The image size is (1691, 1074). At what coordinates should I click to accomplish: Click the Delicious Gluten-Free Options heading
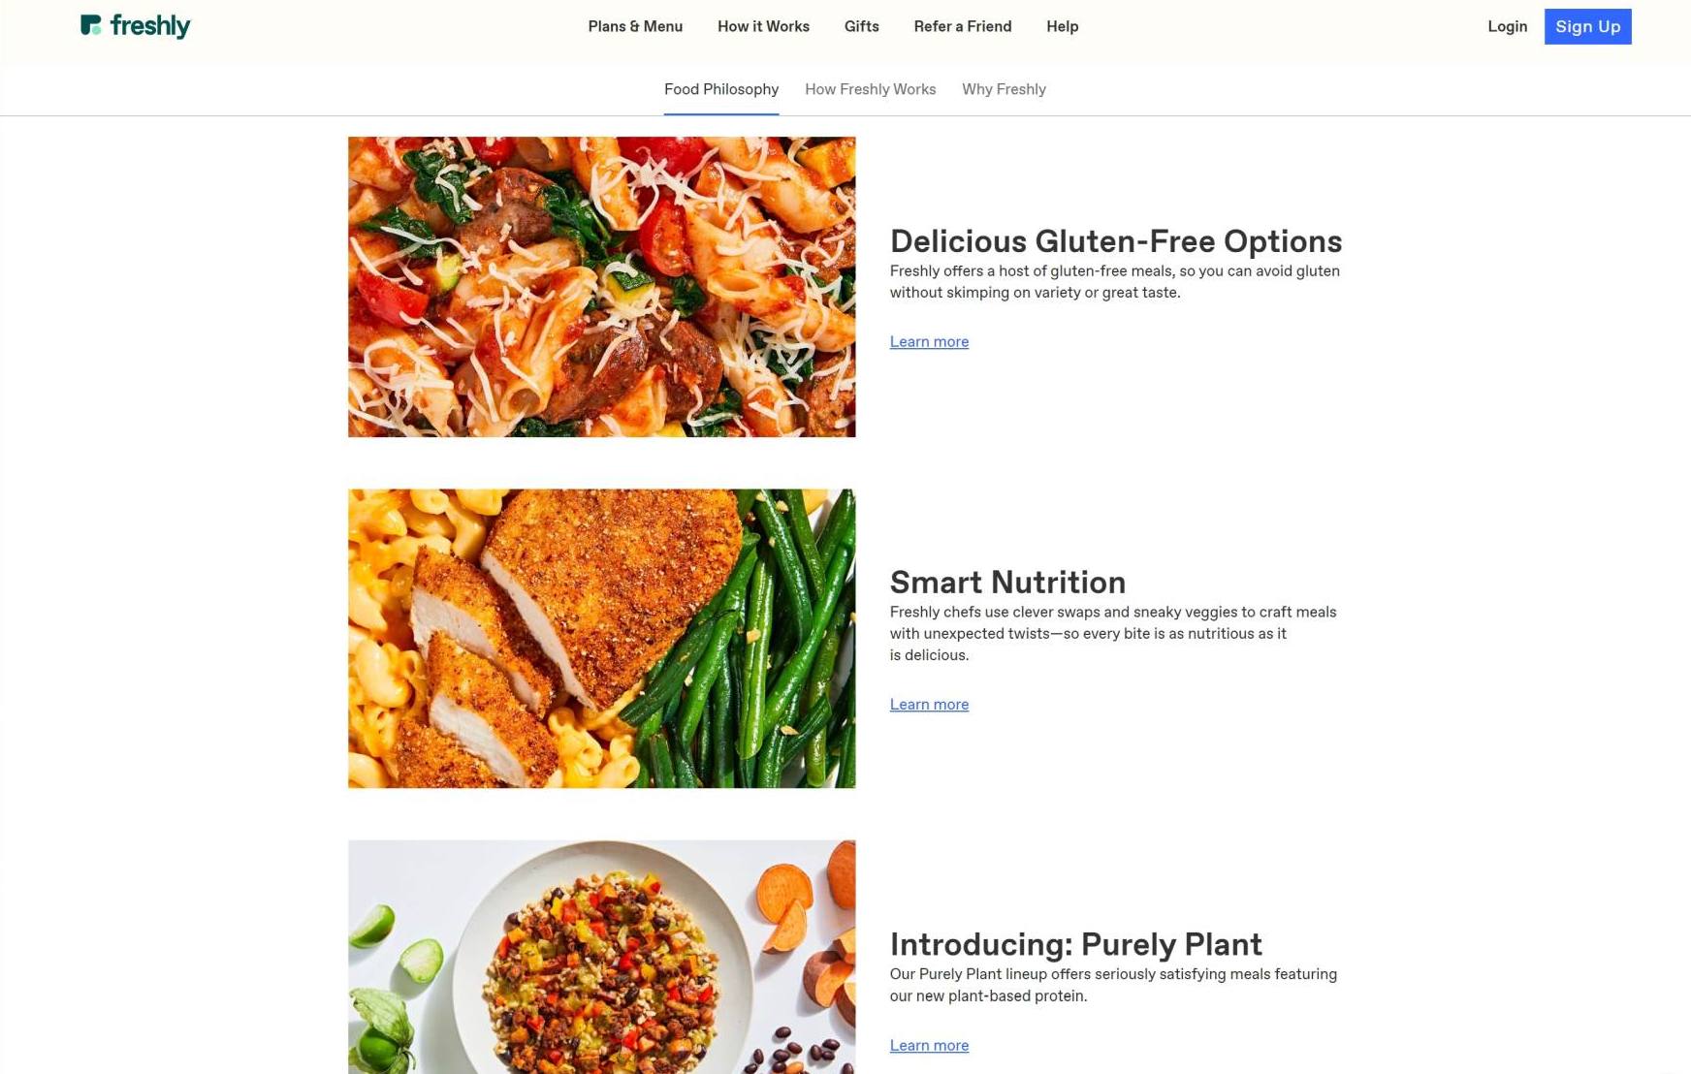click(1115, 240)
